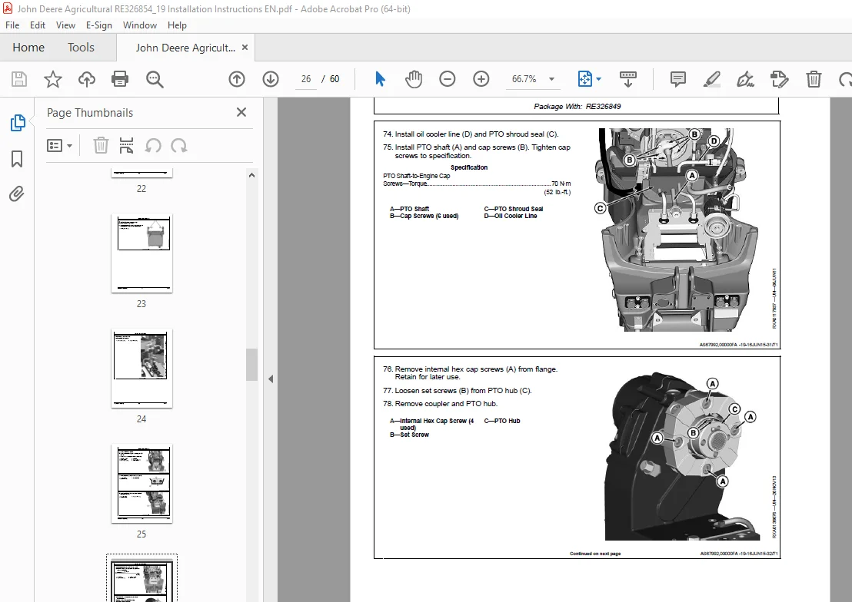852x602 pixels.
Task: Collapse navigation pane with left arrow
Action: [271, 379]
